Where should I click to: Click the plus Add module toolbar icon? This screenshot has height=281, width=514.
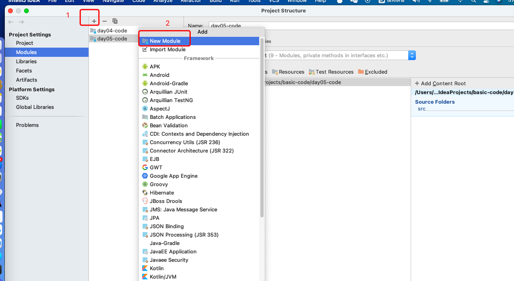94,21
